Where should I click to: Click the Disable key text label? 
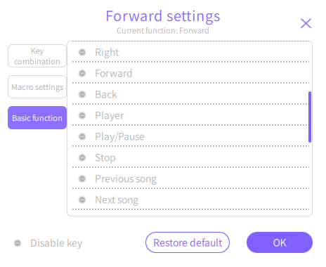click(x=56, y=243)
